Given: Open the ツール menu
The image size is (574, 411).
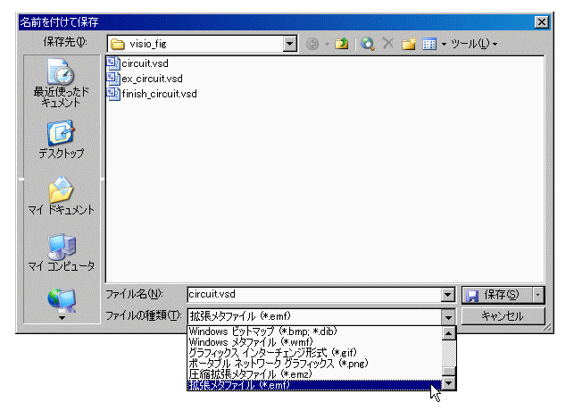Looking at the screenshot, I should tap(473, 43).
